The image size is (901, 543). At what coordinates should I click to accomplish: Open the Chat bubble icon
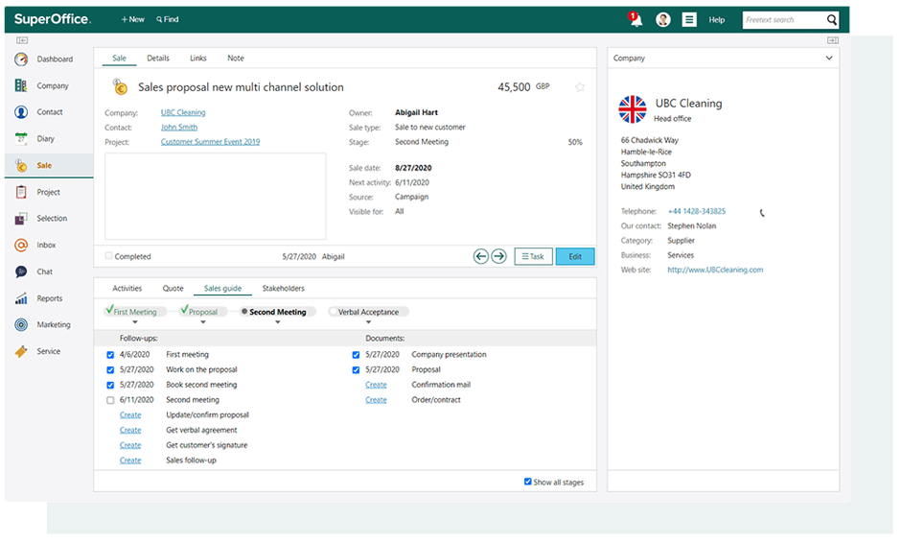[x=21, y=271]
